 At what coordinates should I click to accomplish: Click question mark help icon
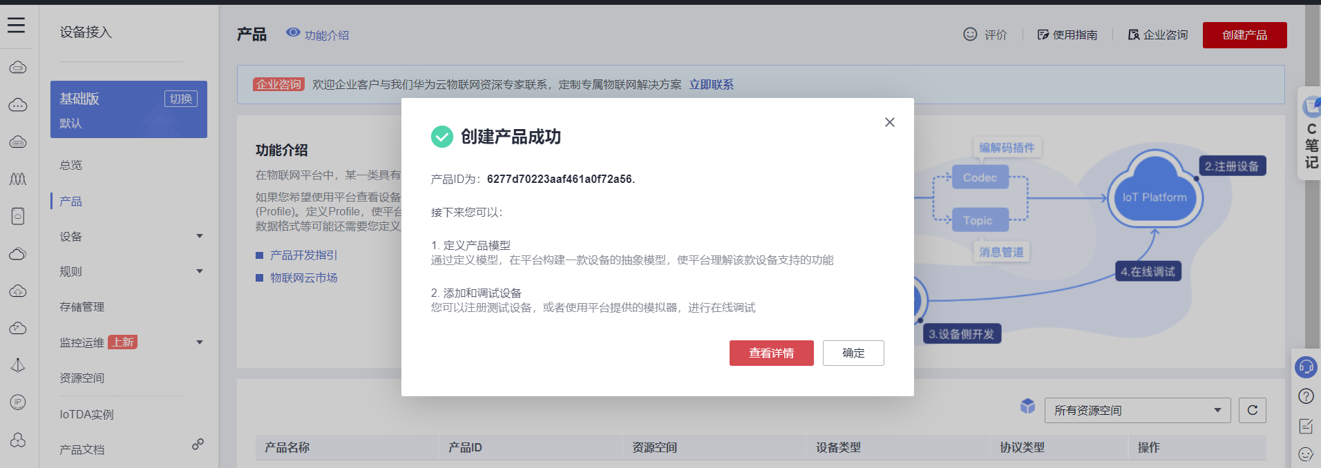[1306, 396]
